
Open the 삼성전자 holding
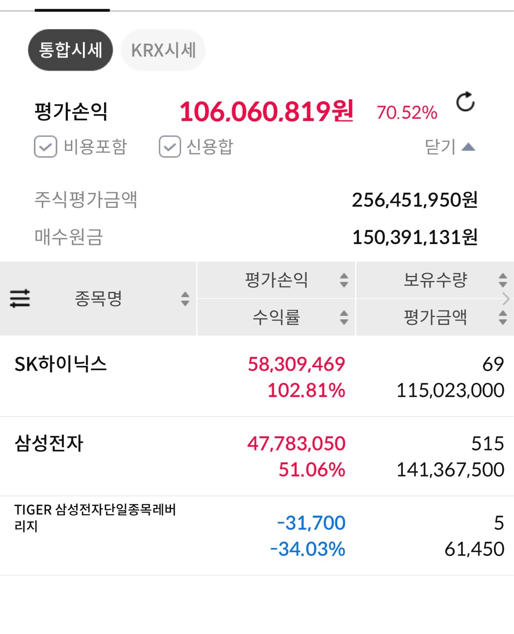[x=257, y=456]
